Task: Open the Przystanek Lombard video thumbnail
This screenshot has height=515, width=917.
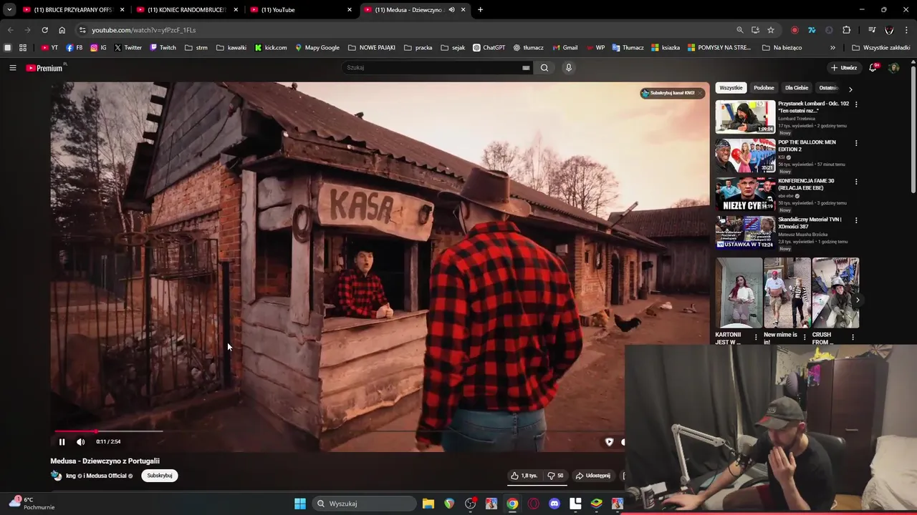Action: pyautogui.click(x=745, y=117)
